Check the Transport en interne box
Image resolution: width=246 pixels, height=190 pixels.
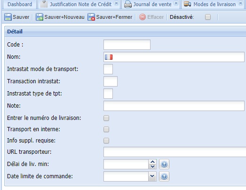tap(106, 129)
